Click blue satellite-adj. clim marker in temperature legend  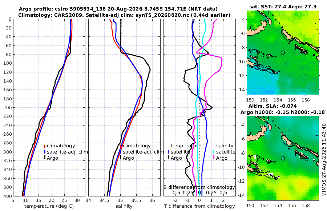coord(45,152)
